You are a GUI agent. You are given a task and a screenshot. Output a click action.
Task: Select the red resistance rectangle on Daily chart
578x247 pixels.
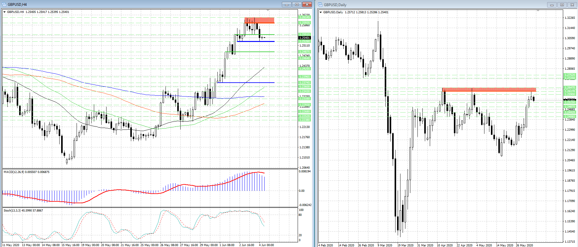tap(489, 90)
